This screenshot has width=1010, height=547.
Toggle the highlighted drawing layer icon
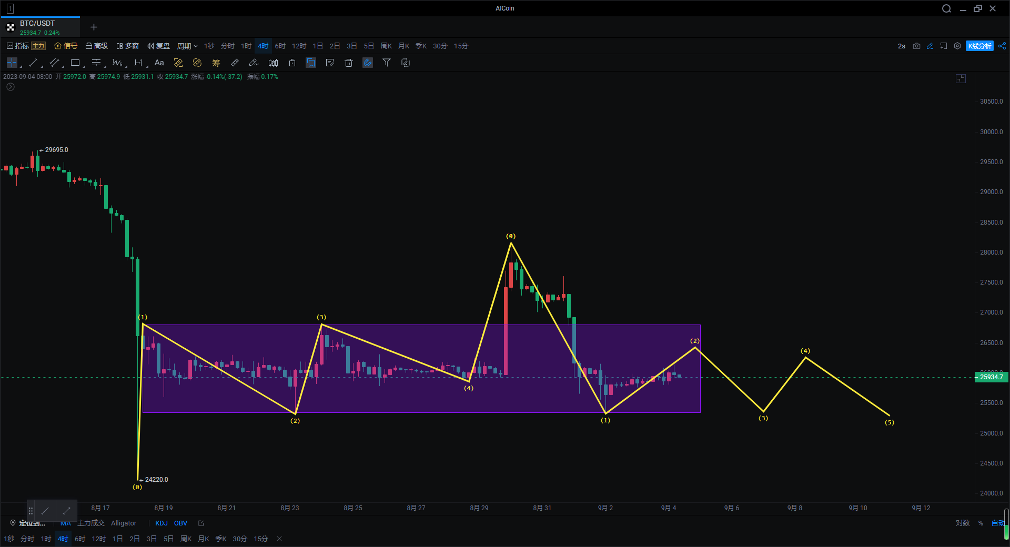[311, 63]
